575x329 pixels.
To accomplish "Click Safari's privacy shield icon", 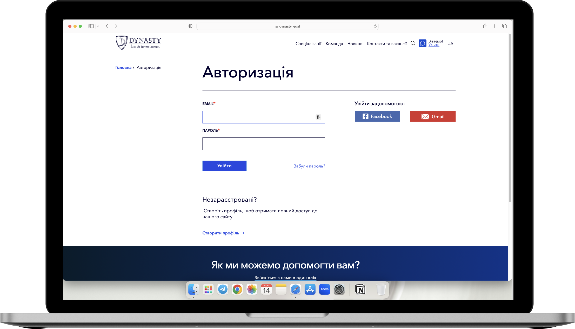I will [190, 26].
